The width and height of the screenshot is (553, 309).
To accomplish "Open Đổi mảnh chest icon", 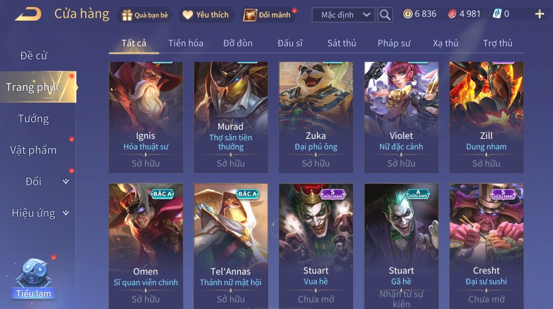I will (250, 15).
